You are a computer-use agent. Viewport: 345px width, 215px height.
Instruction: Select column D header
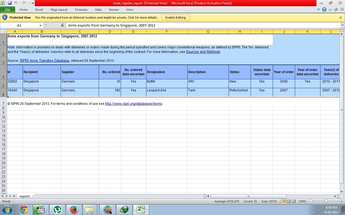pyautogui.click(x=110, y=31)
